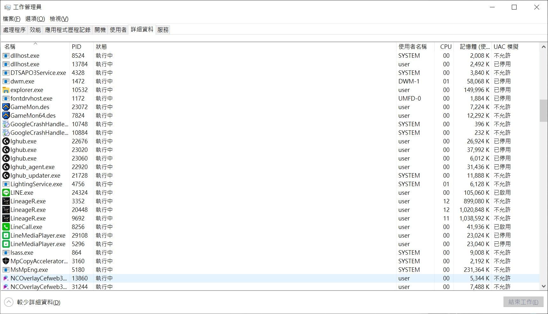
Task: Click the explorer.exe folder icon
Action: click(x=6, y=90)
